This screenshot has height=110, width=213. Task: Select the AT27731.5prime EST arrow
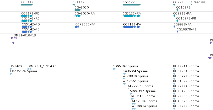[x=128, y=89]
